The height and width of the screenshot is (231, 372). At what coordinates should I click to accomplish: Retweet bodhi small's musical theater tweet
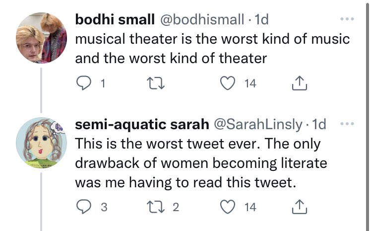point(156,83)
